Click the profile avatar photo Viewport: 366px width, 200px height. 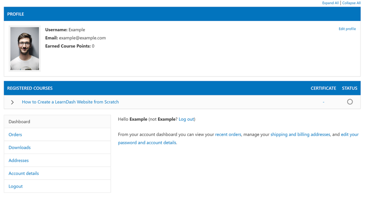point(24,49)
